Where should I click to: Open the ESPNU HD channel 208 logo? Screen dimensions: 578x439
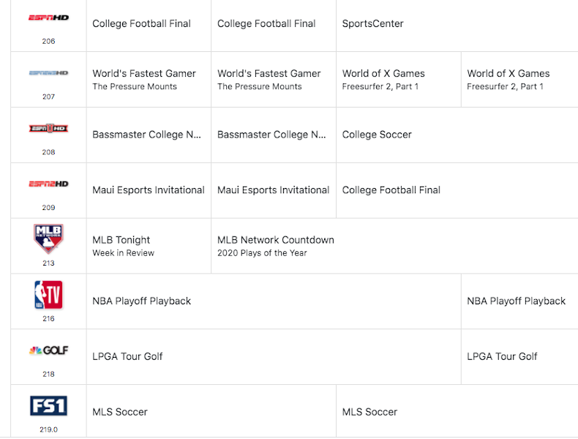[x=48, y=129]
